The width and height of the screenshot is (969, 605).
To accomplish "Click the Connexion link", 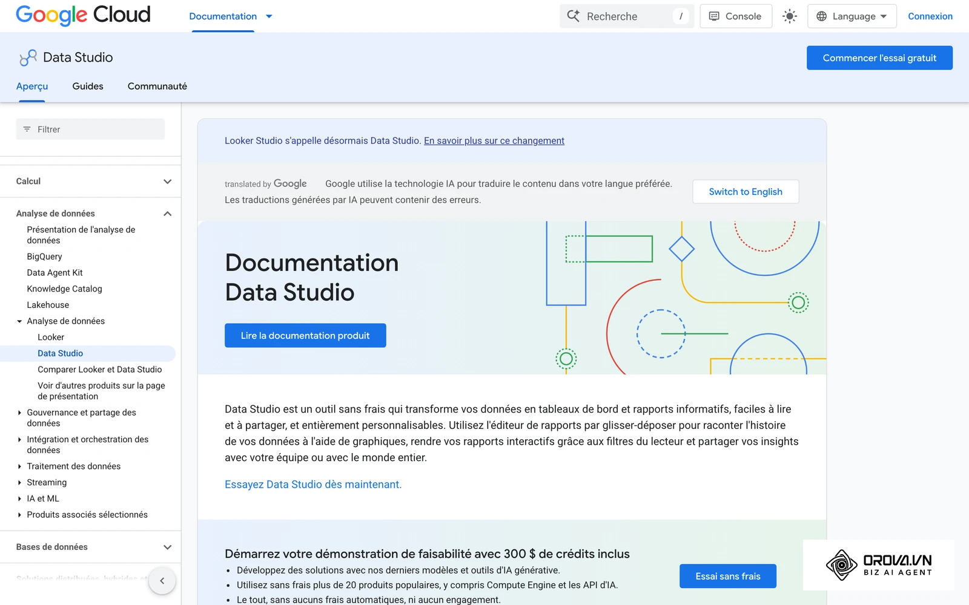I will click(x=930, y=16).
